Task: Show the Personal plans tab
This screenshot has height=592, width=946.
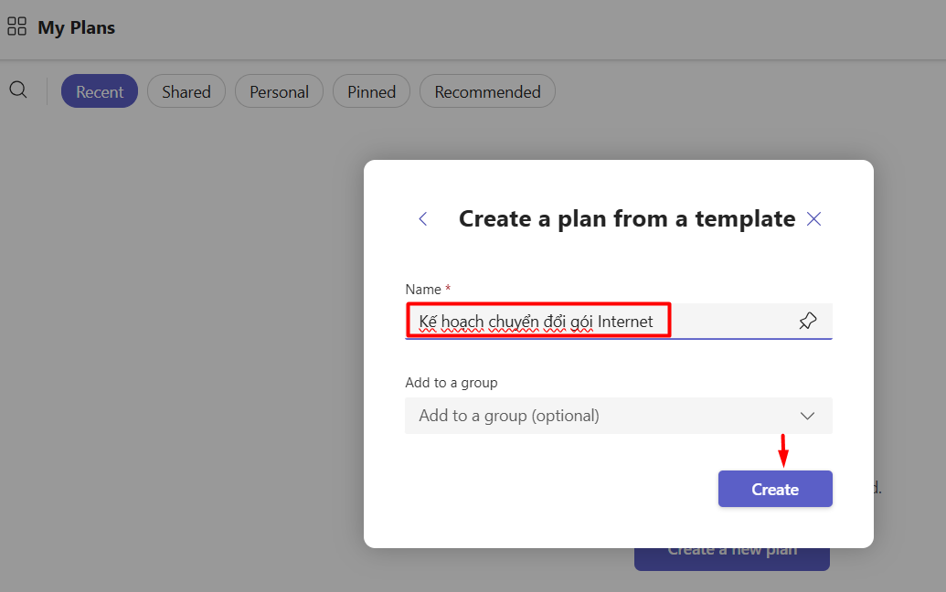Action: [279, 91]
